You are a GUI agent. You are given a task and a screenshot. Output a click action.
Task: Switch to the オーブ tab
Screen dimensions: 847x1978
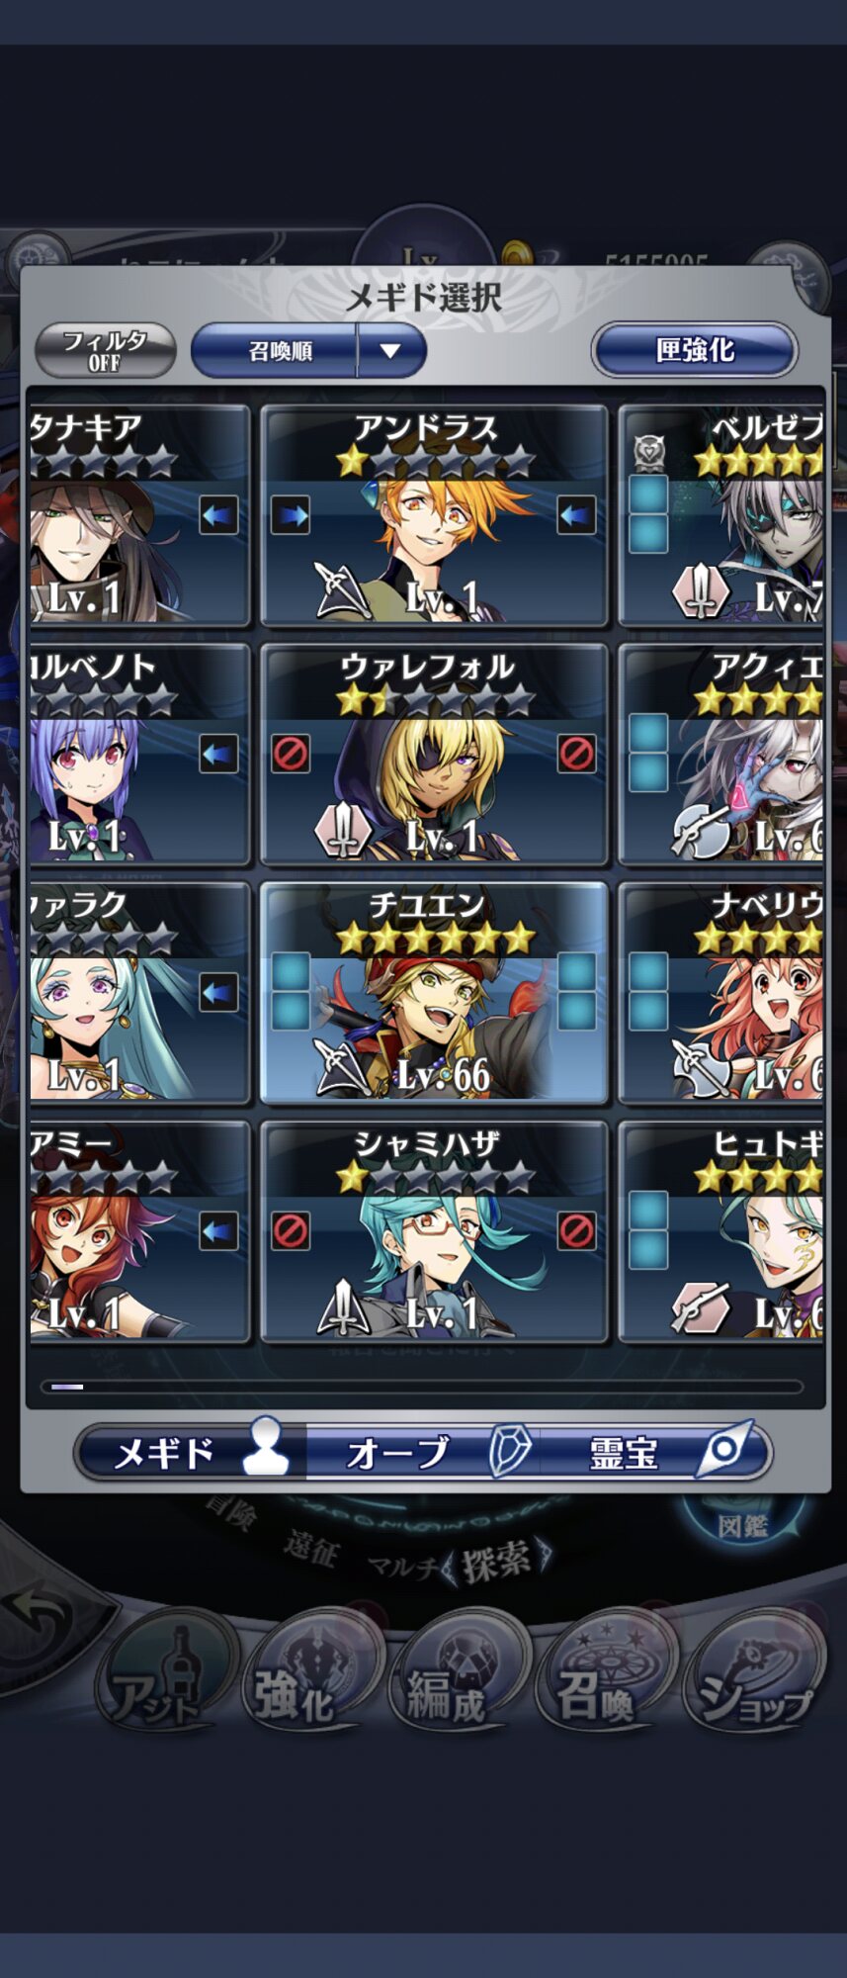[x=423, y=1452]
